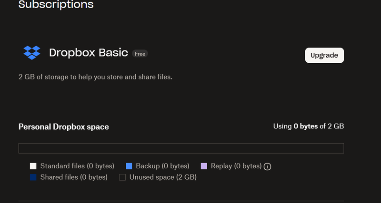
Task: Click the purple Replay color swatch
Action: pos(204,166)
